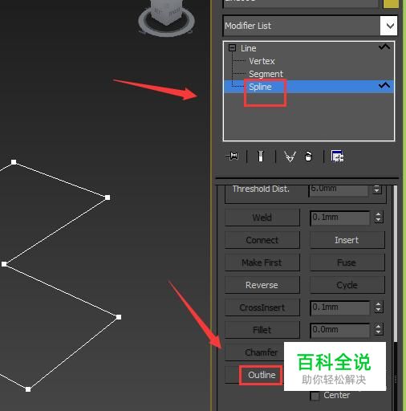The image size is (406, 411).
Task: Click the Fillet value spinner arrows
Action: coord(378,330)
